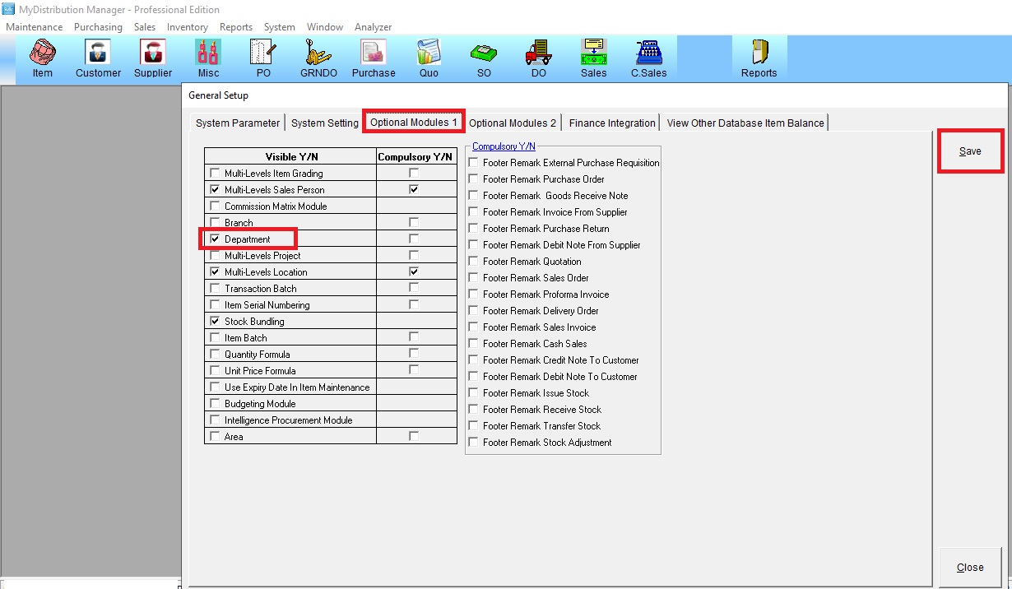Enable the Branch visible checkbox
The width and height of the screenshot is (1012, 589).
coord(216,223)
